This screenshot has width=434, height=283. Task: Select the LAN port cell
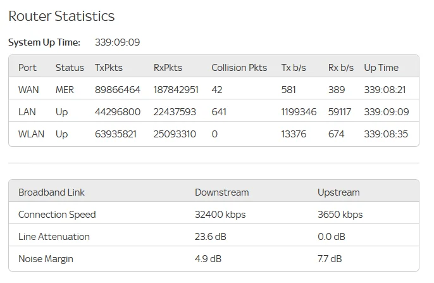tap(27, 112)
